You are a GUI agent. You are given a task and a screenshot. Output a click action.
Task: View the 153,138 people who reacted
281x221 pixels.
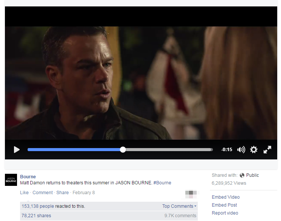click(37, 206)
